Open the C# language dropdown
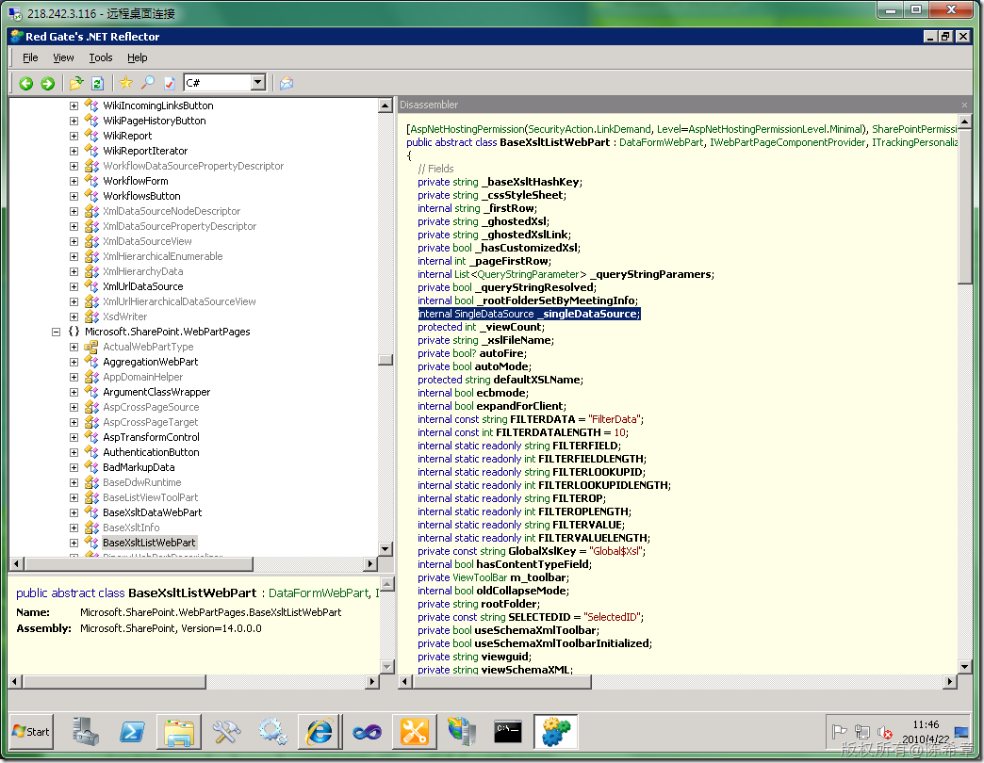The image size is (984, 763). [x=258, y=83]
